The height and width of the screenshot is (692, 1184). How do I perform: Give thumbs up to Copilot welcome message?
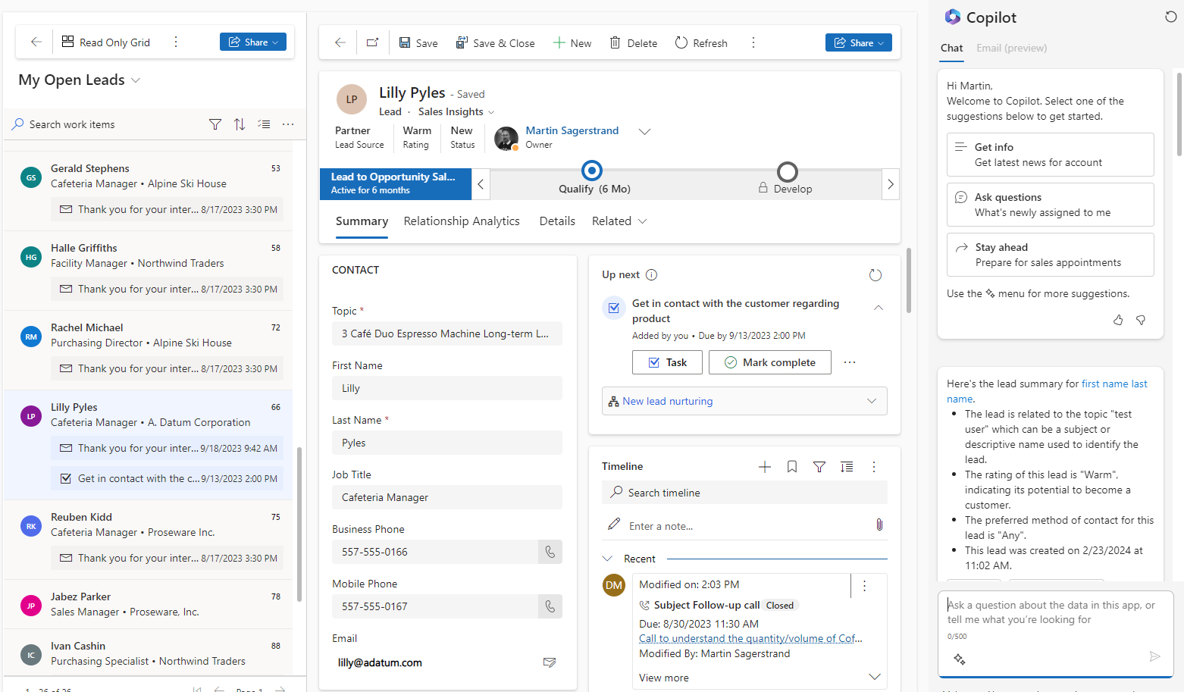pos(1118,320)
